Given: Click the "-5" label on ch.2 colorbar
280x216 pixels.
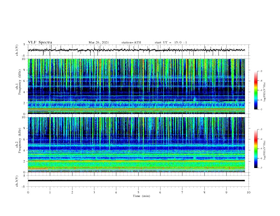Looking at the screenshot, I should click(x=261, y=149).
